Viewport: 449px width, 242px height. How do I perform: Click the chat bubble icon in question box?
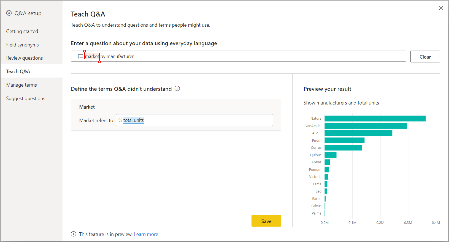[x=80, y=56]
